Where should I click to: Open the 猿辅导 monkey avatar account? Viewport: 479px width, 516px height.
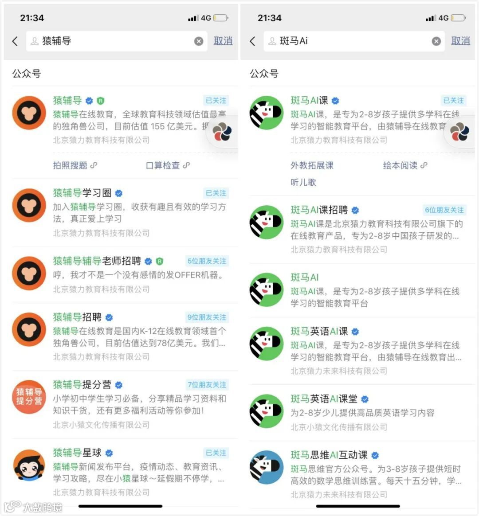(29, 113)
